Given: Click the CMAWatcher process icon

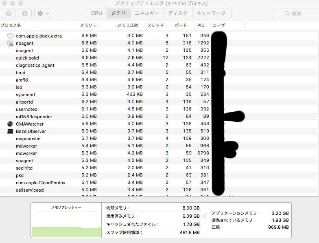Looking at the screenshot, I should 10,124.
